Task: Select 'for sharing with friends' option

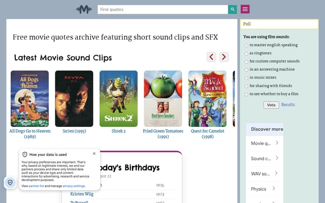Action: [x=246, y=86]
